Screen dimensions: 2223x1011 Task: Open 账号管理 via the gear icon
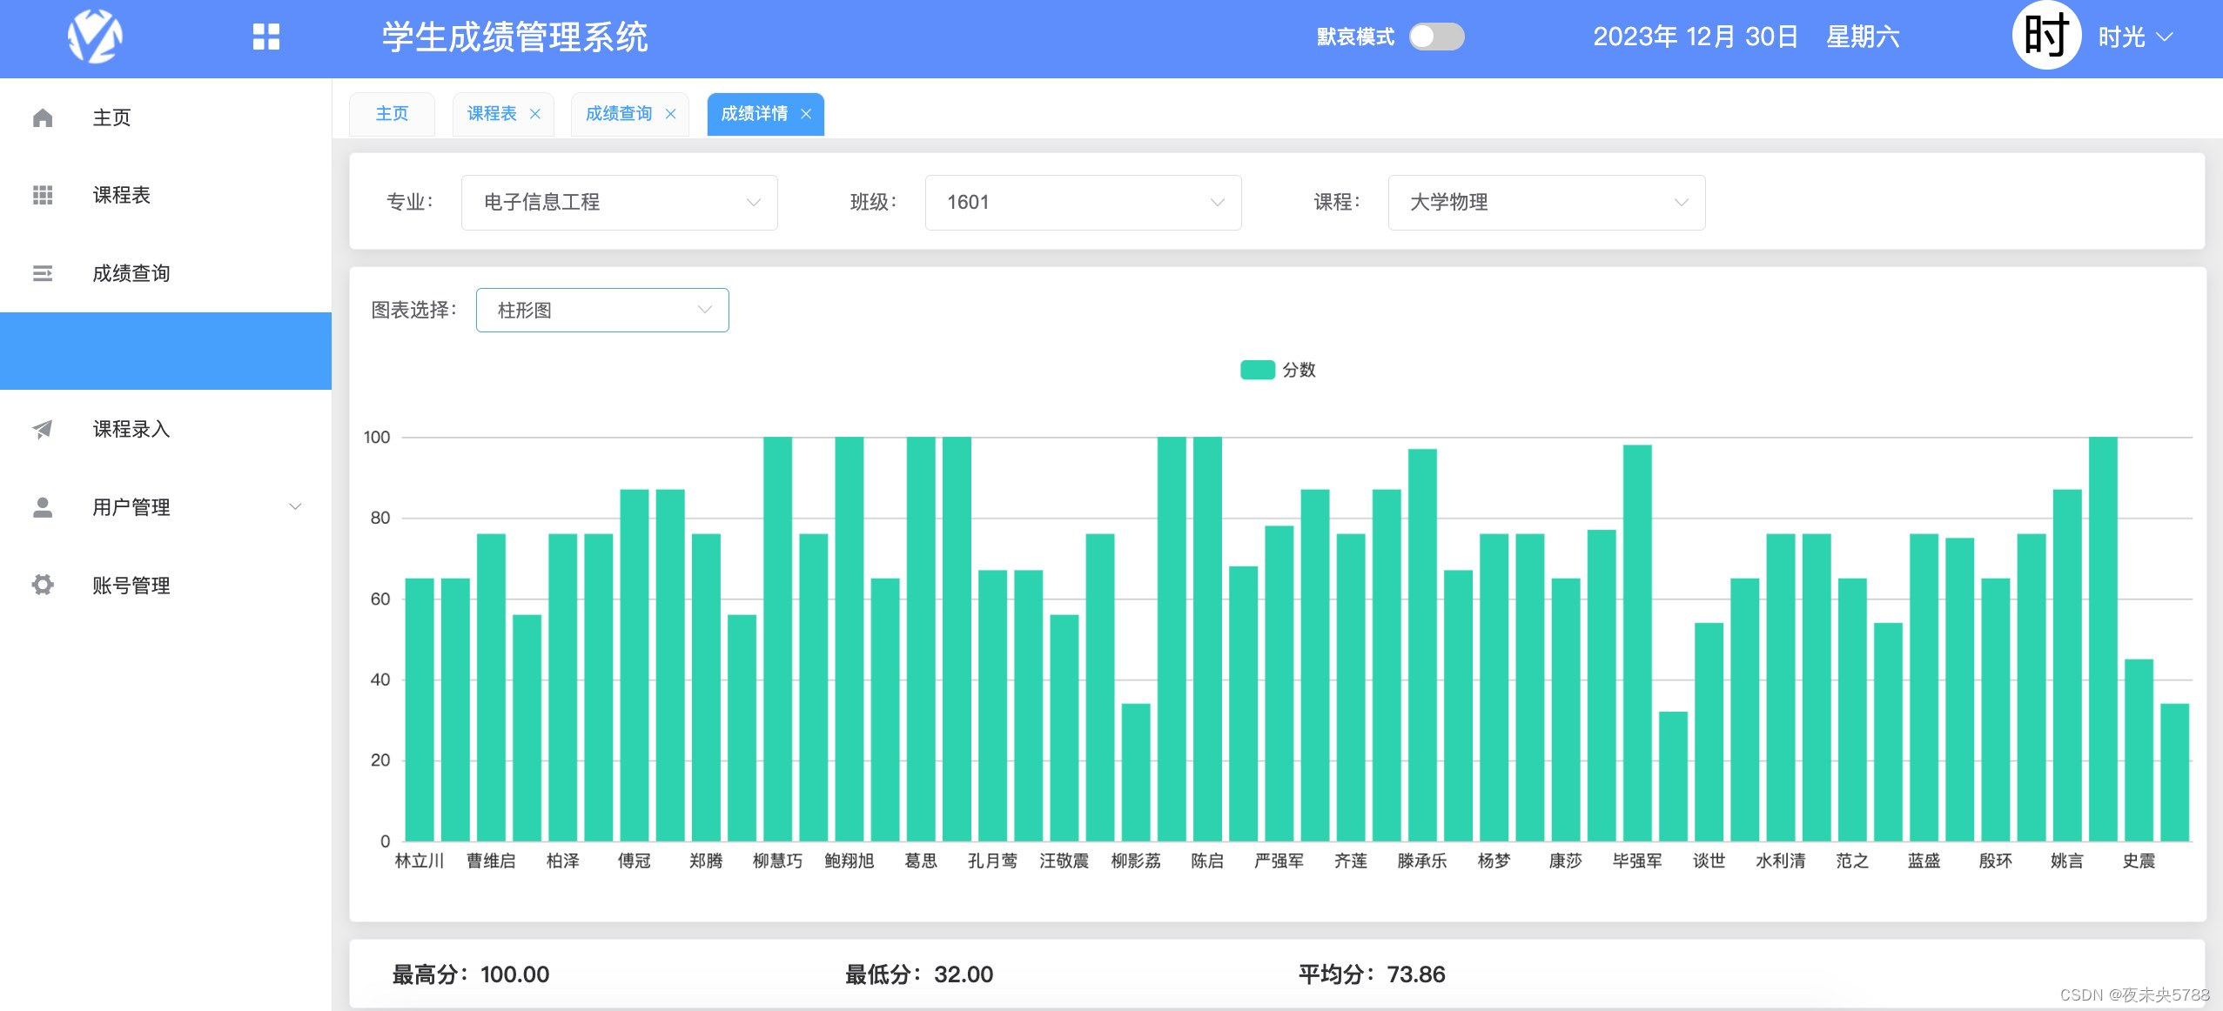42,585
